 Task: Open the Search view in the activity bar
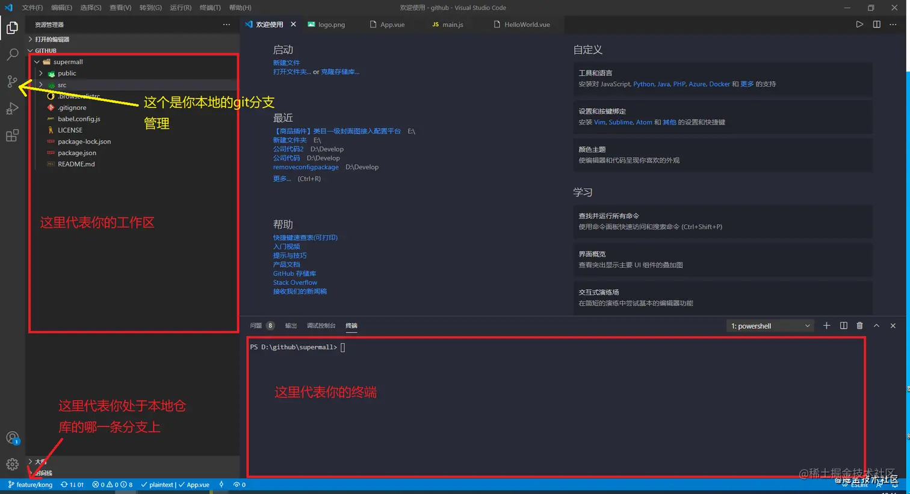click(x=12, y=55)
